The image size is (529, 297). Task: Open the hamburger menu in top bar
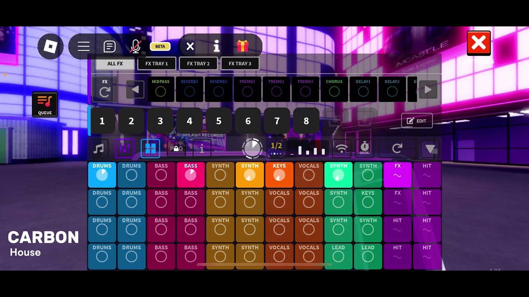click(83, 46)
